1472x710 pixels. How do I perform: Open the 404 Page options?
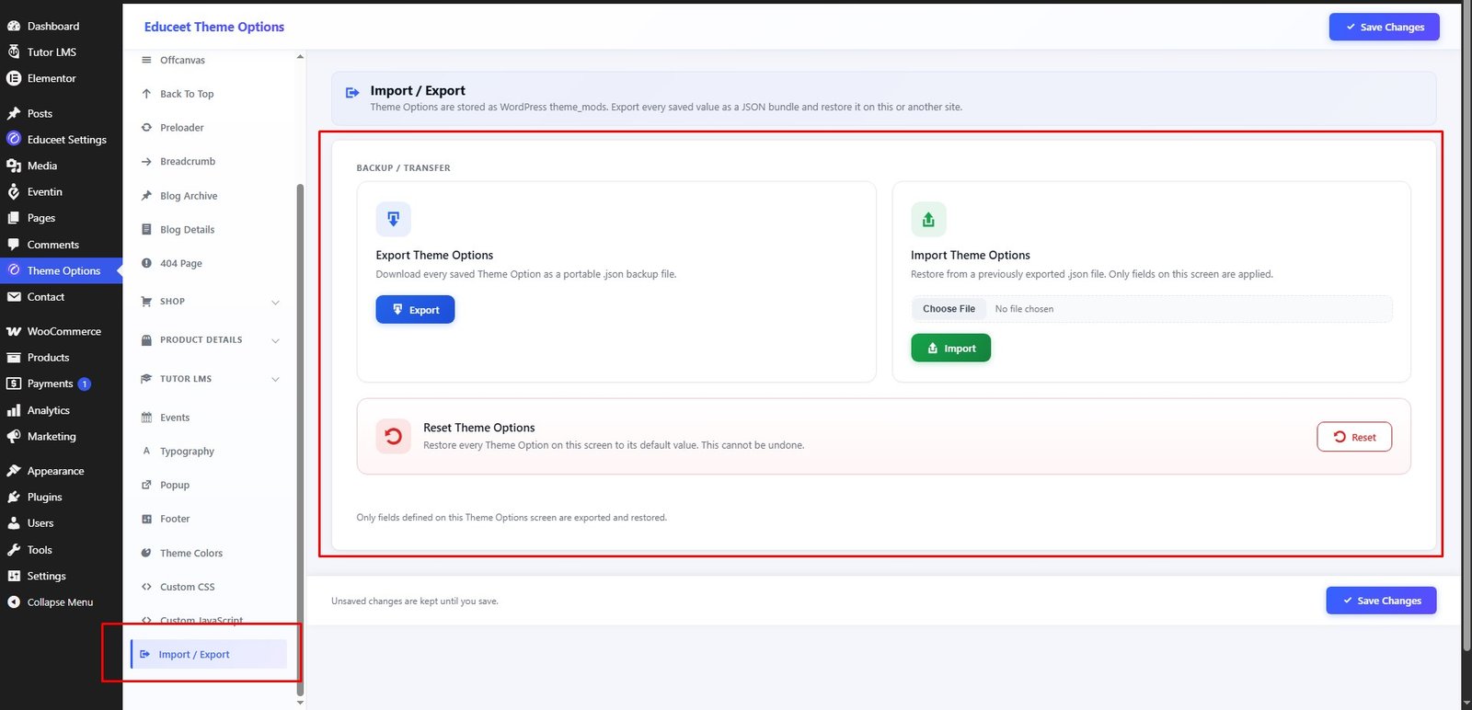(x=181, y=263)
